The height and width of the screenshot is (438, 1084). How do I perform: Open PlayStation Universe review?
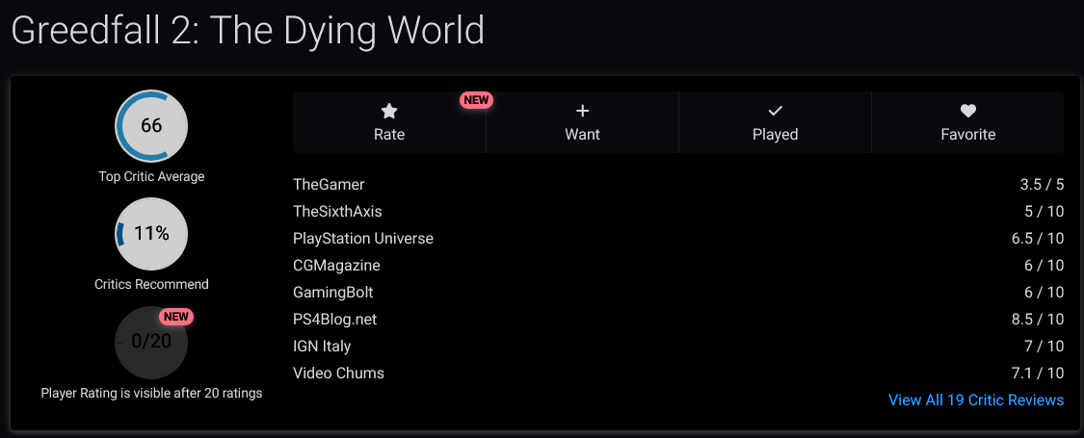pyautogui.click(x=363, y=239)
